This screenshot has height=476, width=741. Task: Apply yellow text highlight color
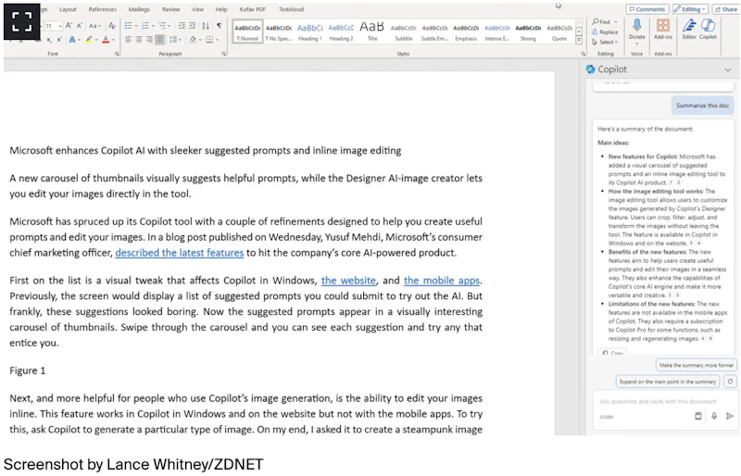(89, 40)
